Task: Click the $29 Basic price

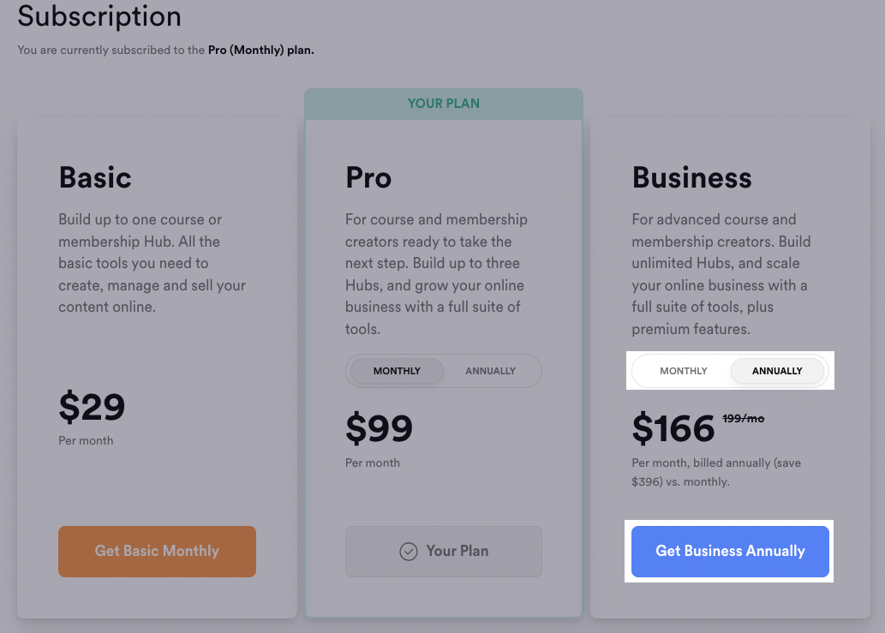Action: point(92,406)
